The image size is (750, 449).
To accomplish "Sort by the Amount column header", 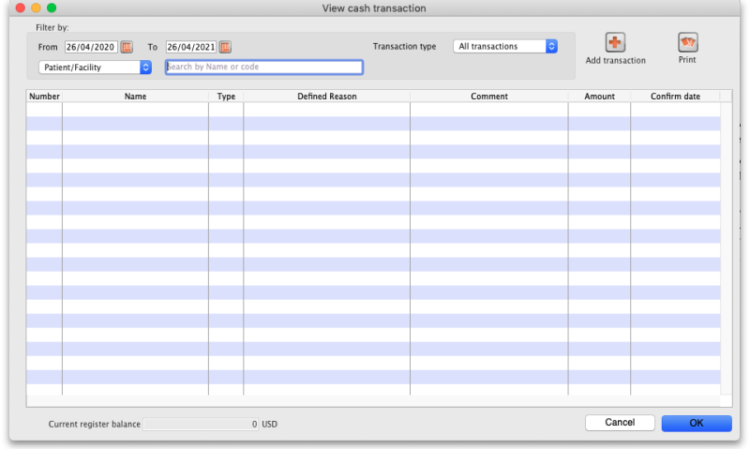I will (599, 97).
